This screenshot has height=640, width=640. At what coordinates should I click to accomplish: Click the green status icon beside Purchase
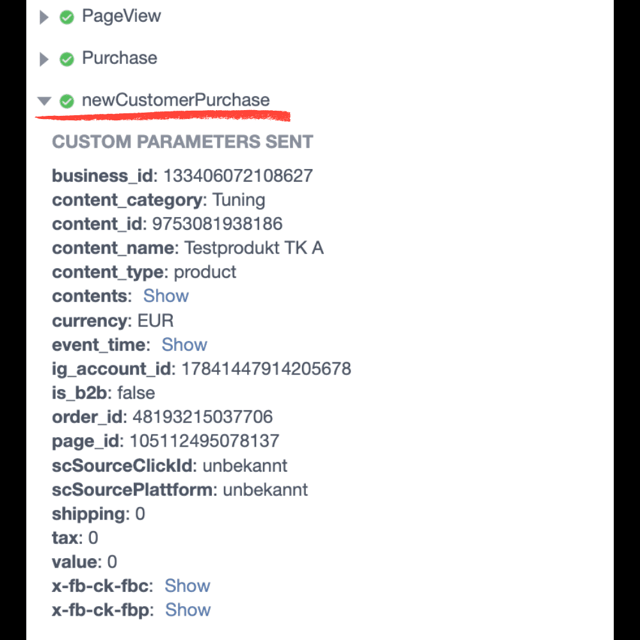(67, 59)
